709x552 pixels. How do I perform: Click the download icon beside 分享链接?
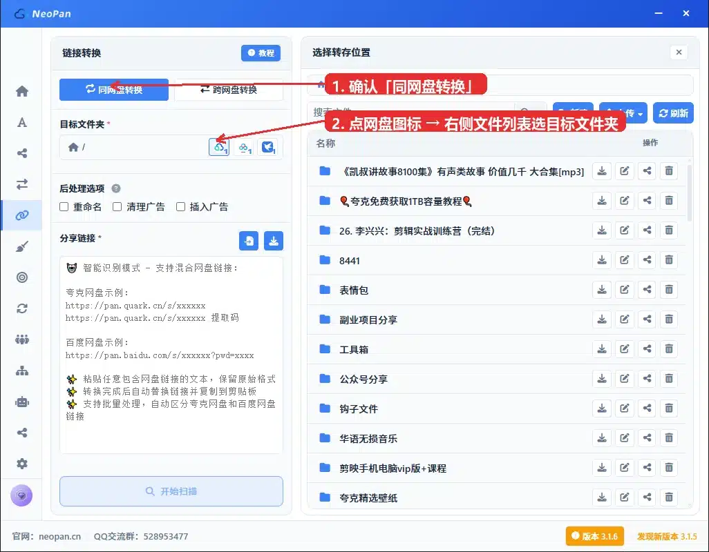point(274,241)
